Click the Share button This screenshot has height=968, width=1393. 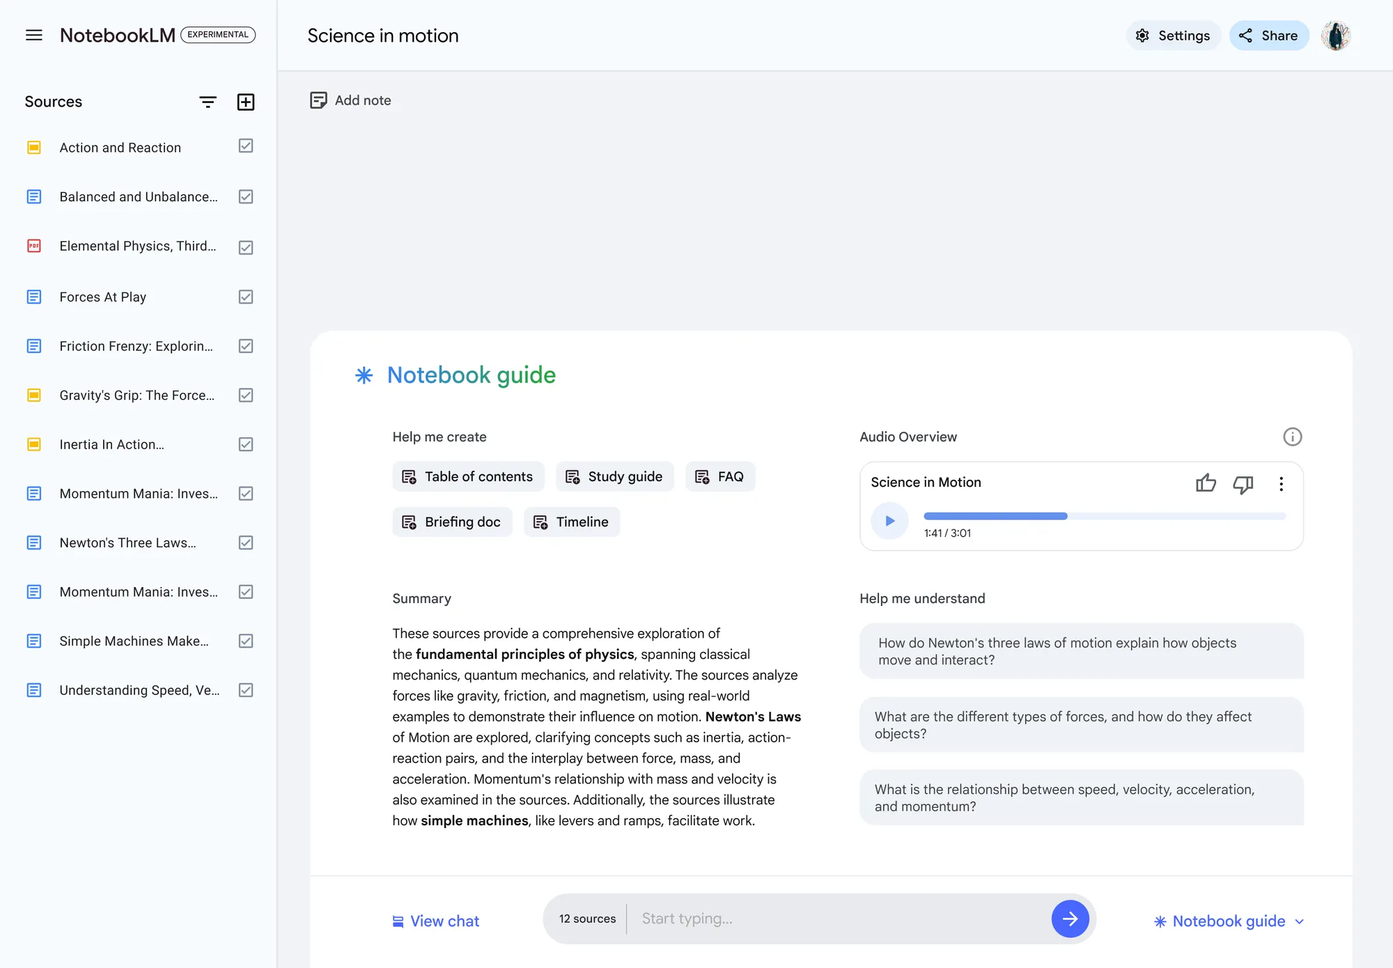point(1268,35)
